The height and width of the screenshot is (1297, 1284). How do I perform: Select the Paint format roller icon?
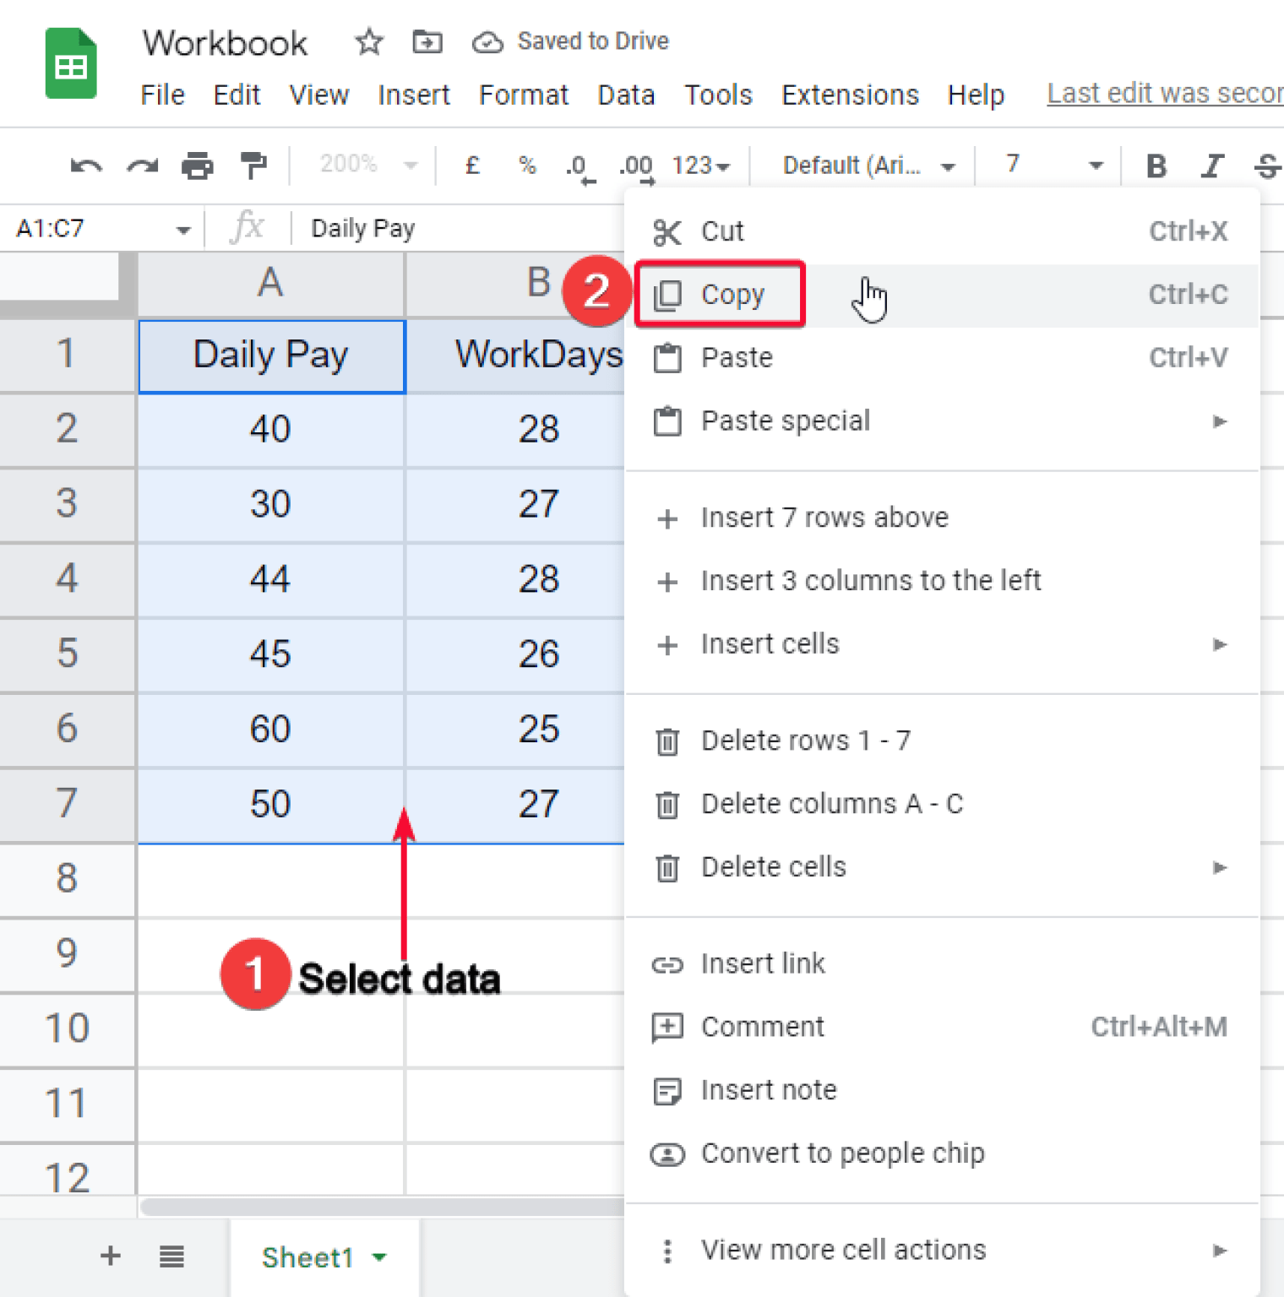(253, 166)
